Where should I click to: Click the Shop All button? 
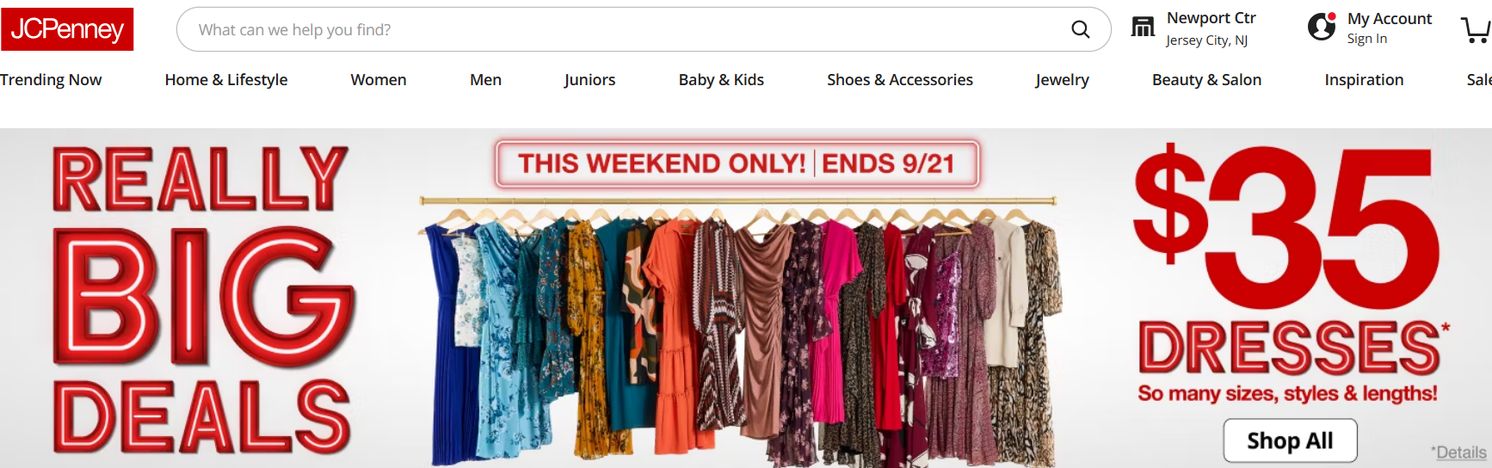[x=1290, y=440]
